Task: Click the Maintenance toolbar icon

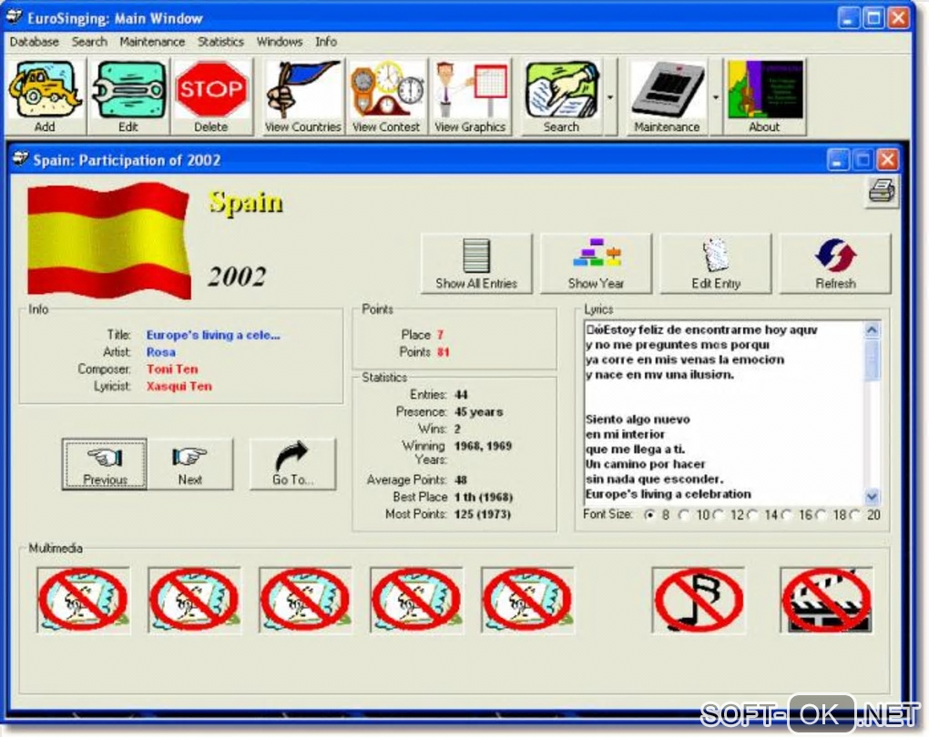Action: coord(667,96)
